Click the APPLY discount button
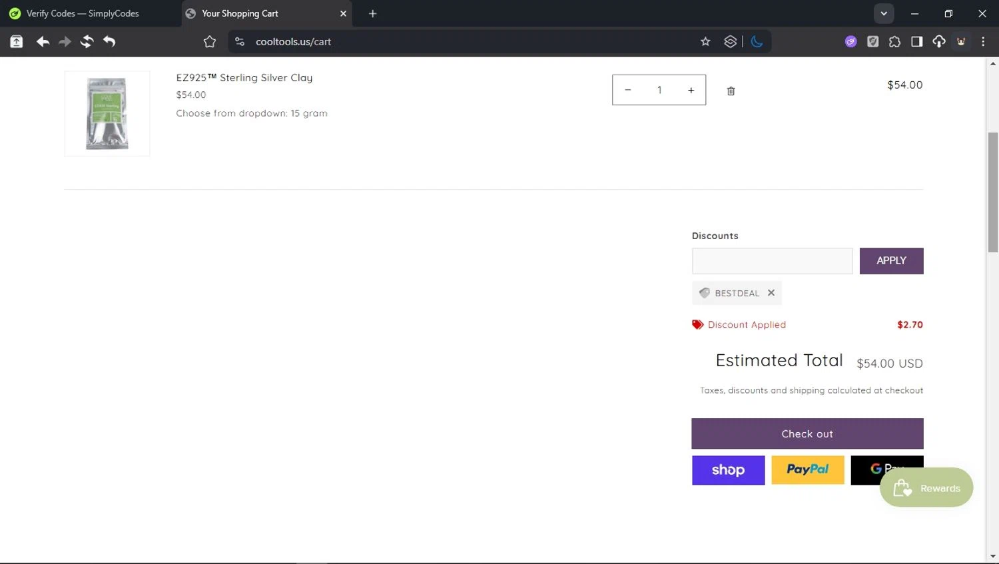The height and width of the screenshot is (564, 999). 891,261
